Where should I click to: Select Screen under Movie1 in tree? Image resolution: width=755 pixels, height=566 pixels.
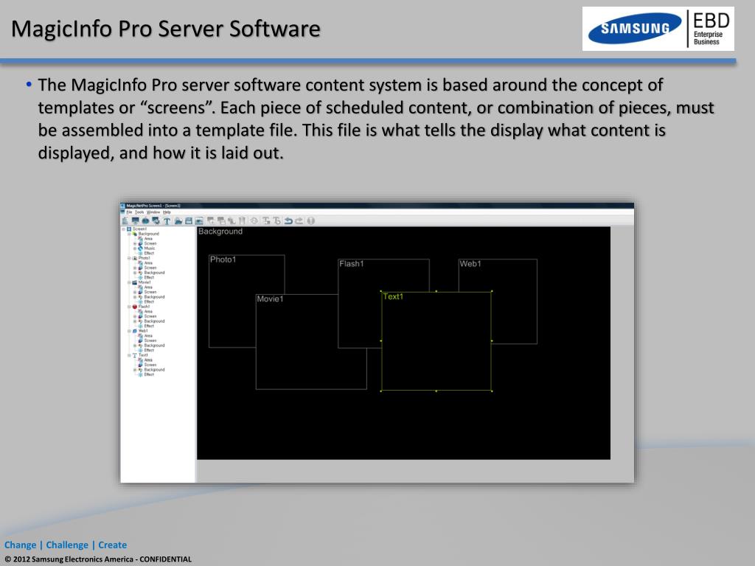150,292
